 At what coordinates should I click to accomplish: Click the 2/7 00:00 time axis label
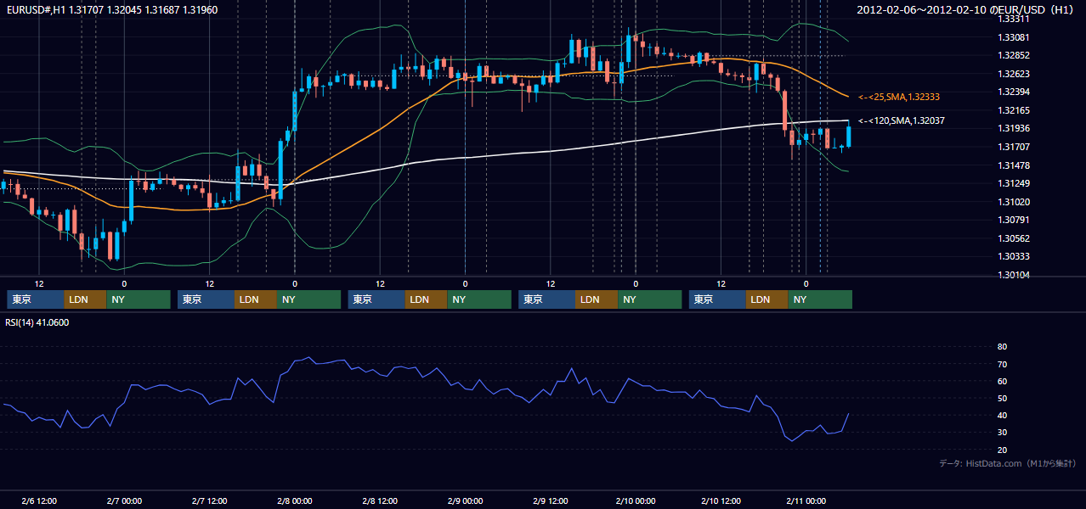point(124,501)
